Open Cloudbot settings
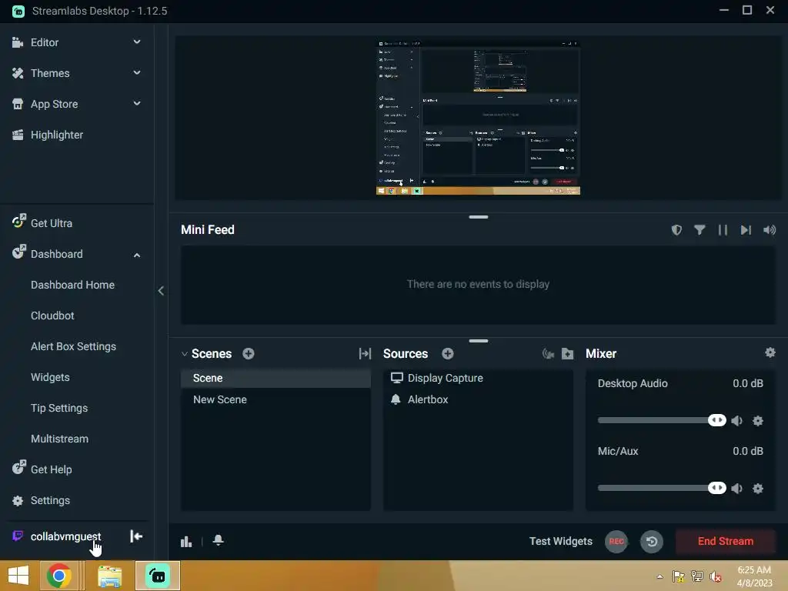 [x=52, y=316]
